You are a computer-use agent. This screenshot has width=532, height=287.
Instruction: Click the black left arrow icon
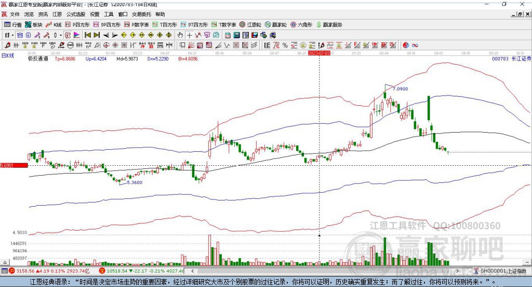[x=106, y=35]
